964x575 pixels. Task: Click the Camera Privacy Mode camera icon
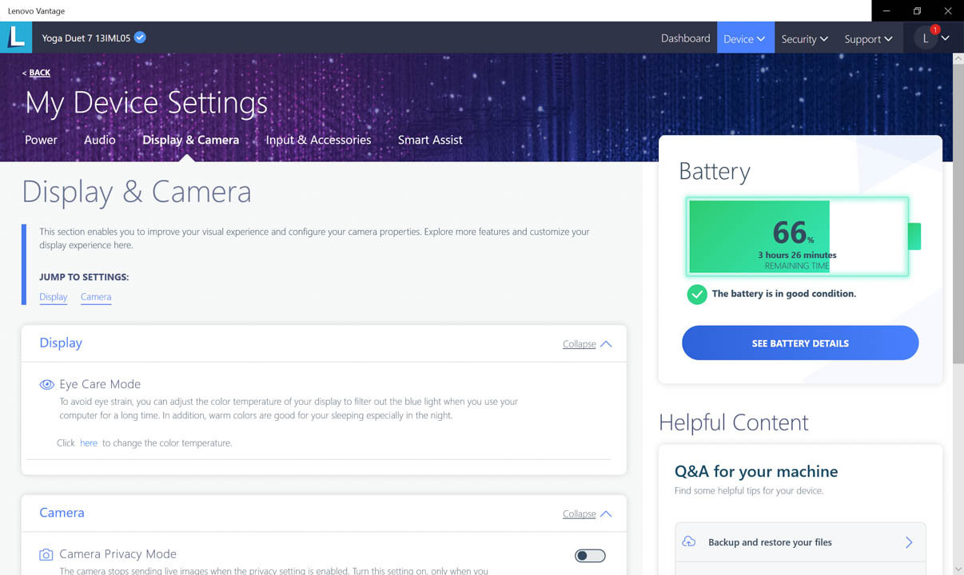click(x=46, y=554)
